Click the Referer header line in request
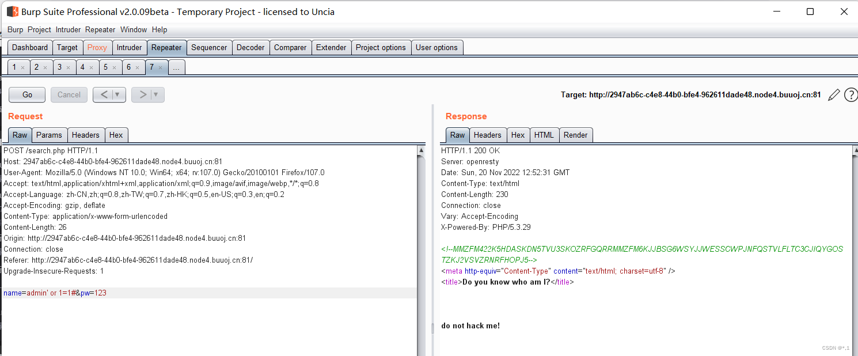The height and width of the screenshot is (356, 858). pos(128,260)
